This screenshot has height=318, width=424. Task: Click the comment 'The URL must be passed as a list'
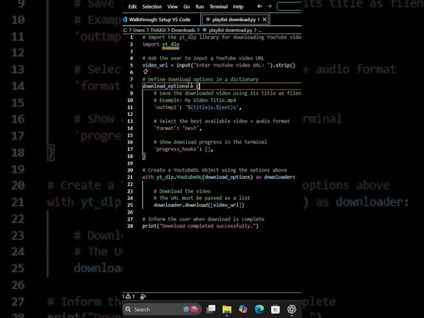click(201, 198)
